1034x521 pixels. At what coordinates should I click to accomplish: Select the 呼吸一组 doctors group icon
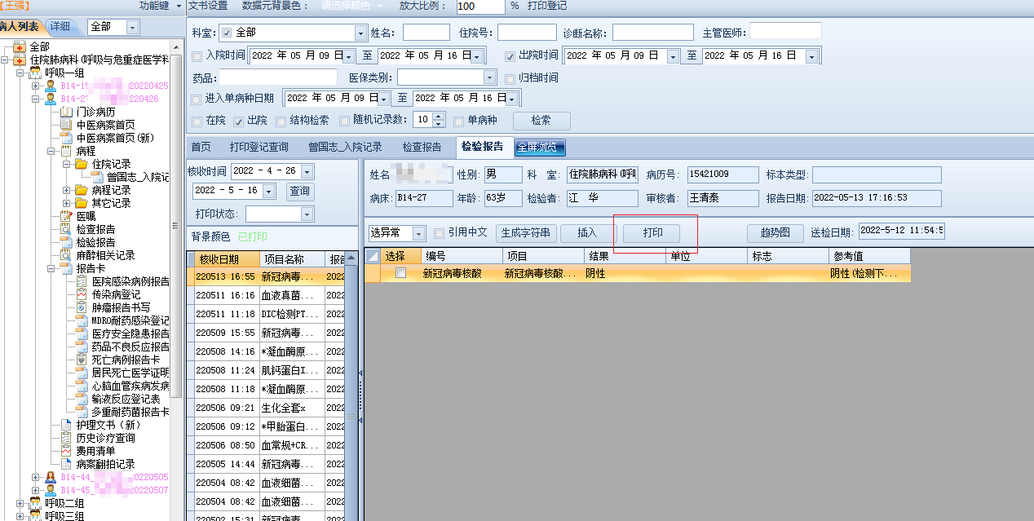point(35,73)
